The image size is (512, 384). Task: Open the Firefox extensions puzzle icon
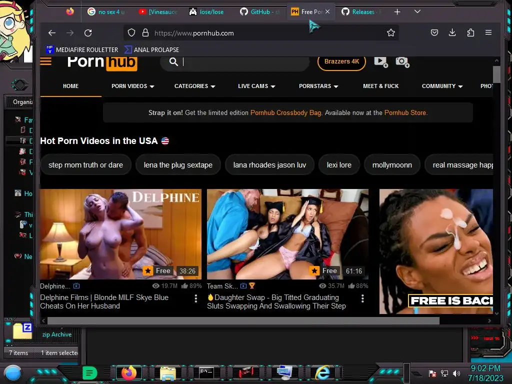pos(470,32)
